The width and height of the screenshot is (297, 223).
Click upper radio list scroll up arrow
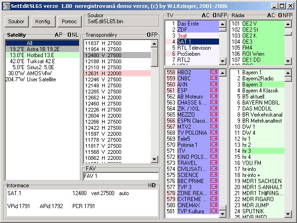[288, 24]
